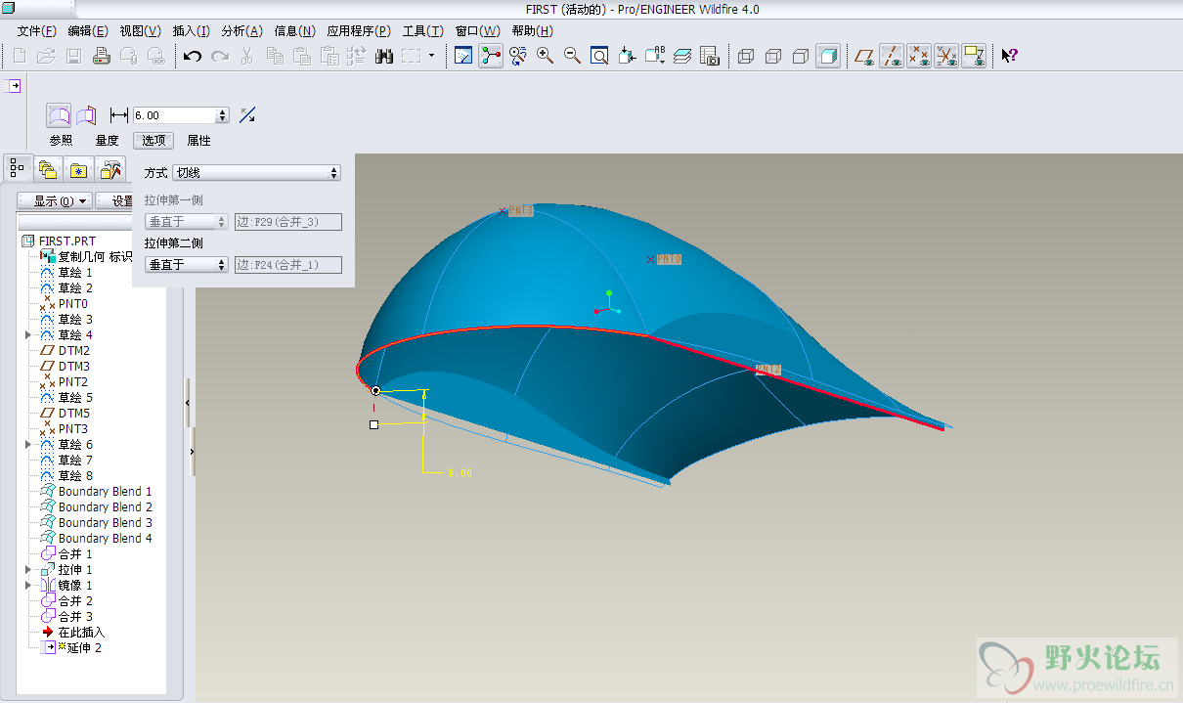The height and width of the screenshot is (703, 1183).
Task: Expand the 草绘 4 tree node
Action: (x=28, y=335)
